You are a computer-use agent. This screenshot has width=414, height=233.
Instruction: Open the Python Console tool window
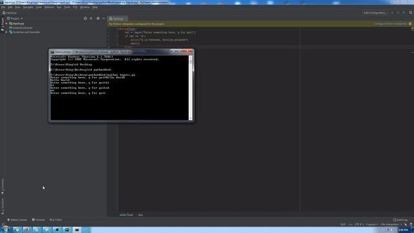point(17,220)
